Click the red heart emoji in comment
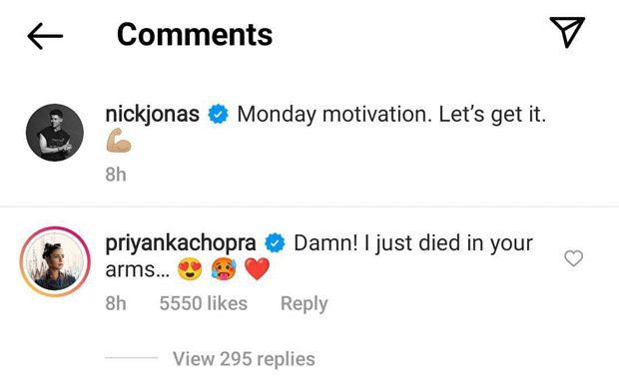This screenshot has height=385, width=619. pos(257,269)
